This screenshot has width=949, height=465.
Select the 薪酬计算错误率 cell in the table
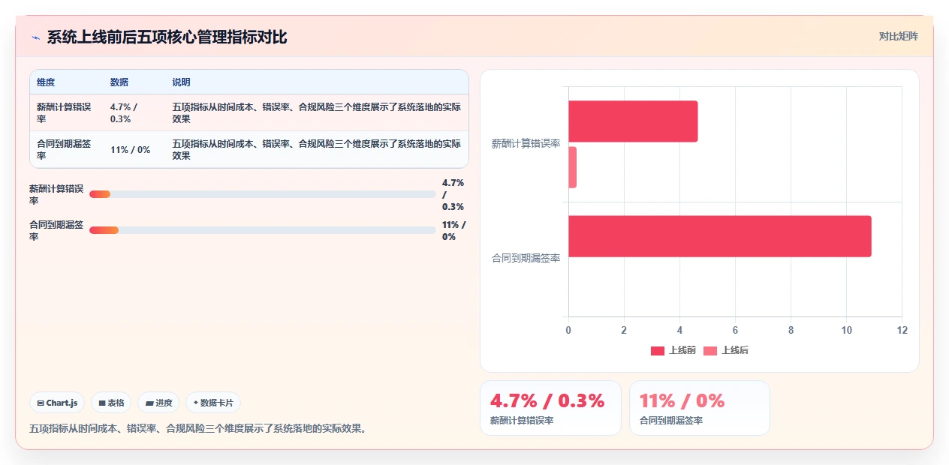65,112
